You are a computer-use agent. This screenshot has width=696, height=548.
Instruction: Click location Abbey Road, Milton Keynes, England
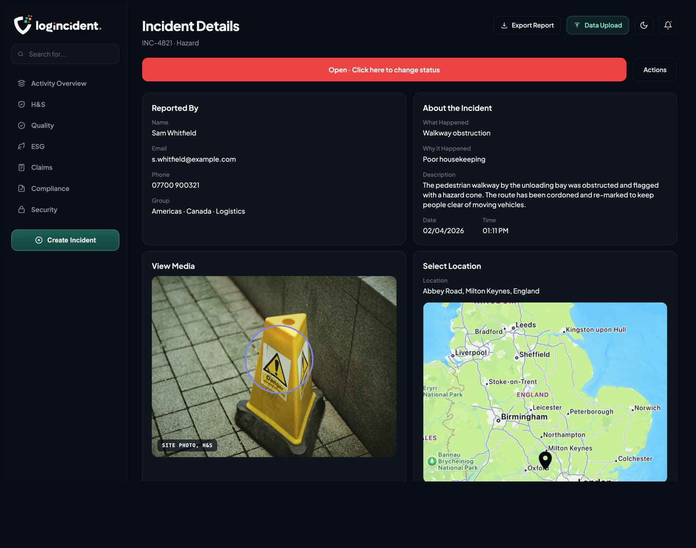tap(481, 291)
